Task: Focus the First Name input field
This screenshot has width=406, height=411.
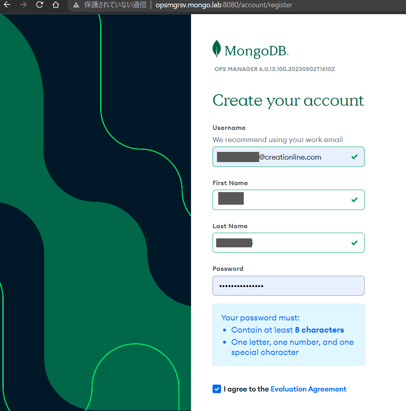Action: pos(288,200)
